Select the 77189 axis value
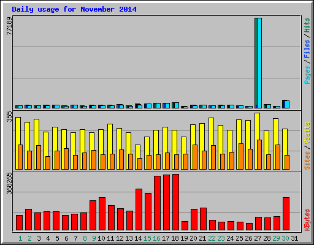This screenshot has width=314, height=245. click(9, 26)
